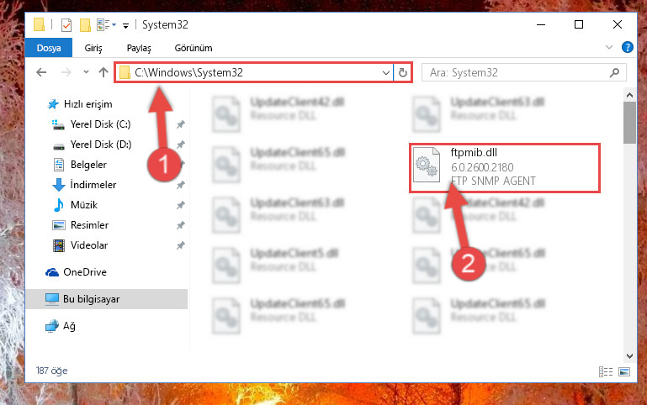Unpin Yerel Disk (C:) from quick access
Viewport: 647px width, 405px height.
click(x=180, y=124)
